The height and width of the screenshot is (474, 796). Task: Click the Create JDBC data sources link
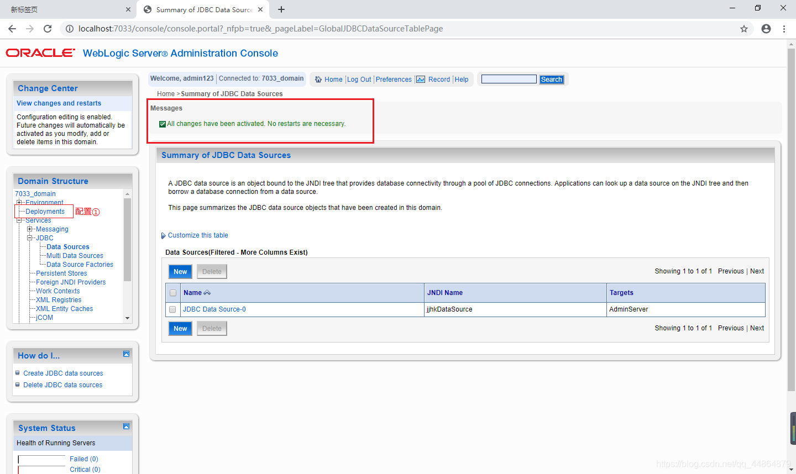(x=63, y=373)
